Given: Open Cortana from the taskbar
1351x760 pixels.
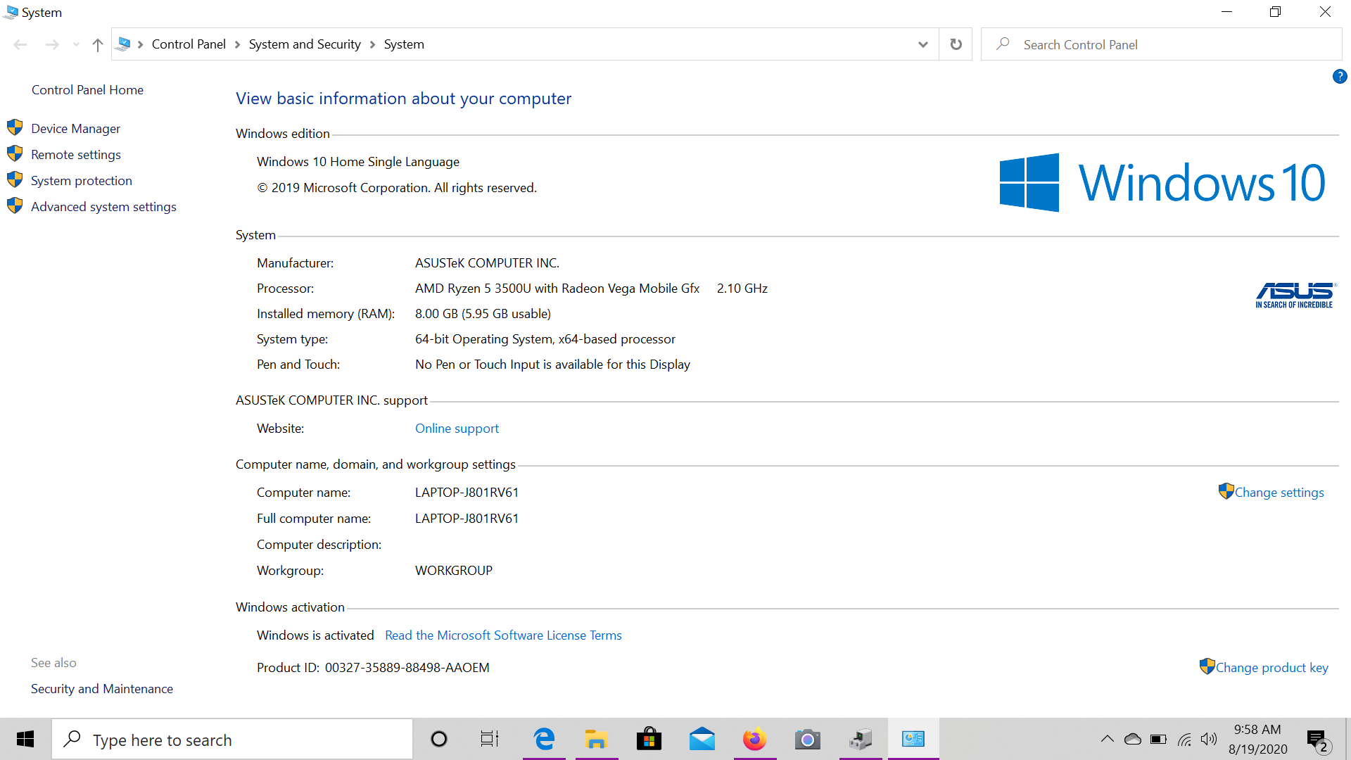Looking at the screenshot, I should (x=439, y=739).
